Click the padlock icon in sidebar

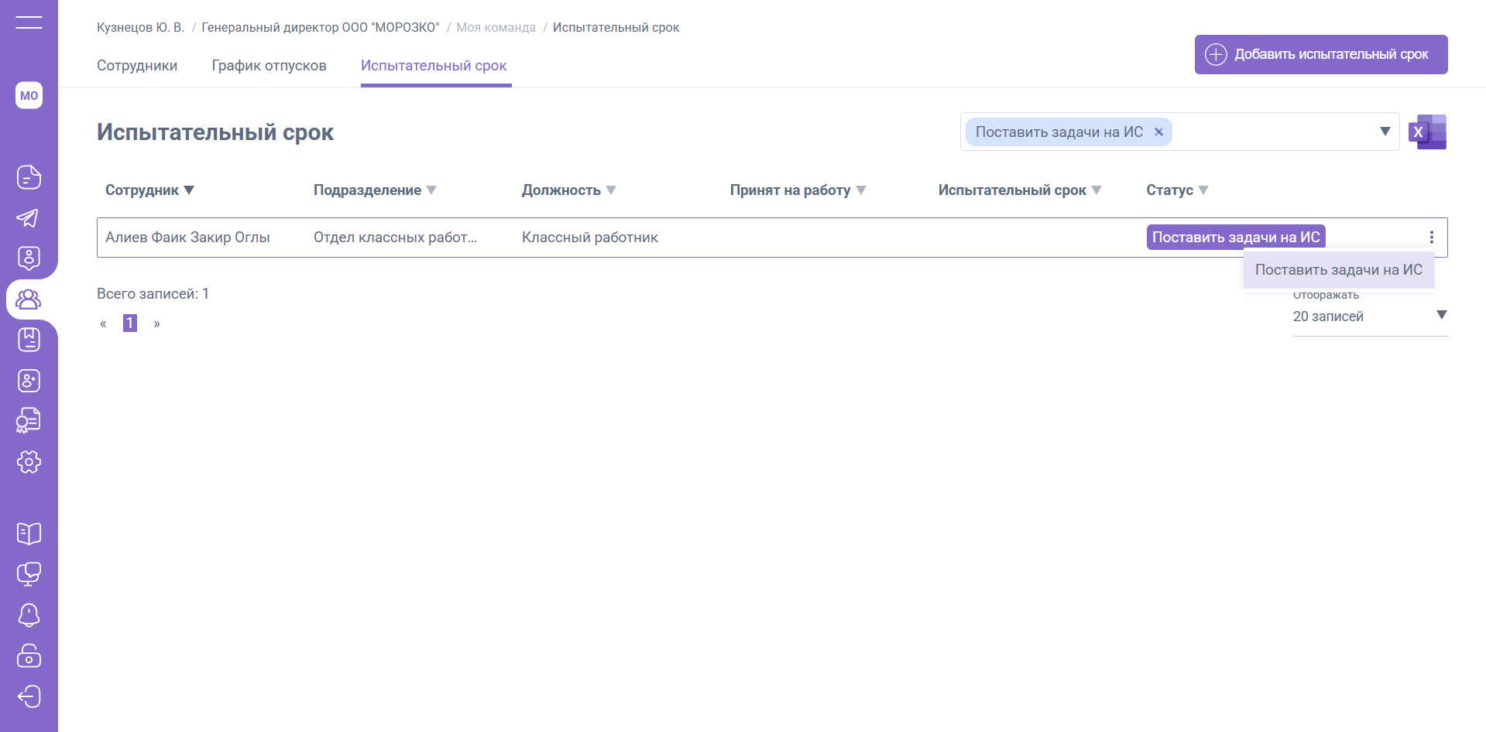29,656
